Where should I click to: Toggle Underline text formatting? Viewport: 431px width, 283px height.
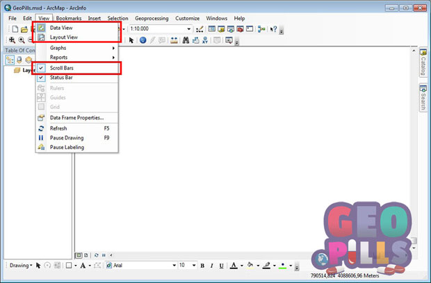pos(221,266)
